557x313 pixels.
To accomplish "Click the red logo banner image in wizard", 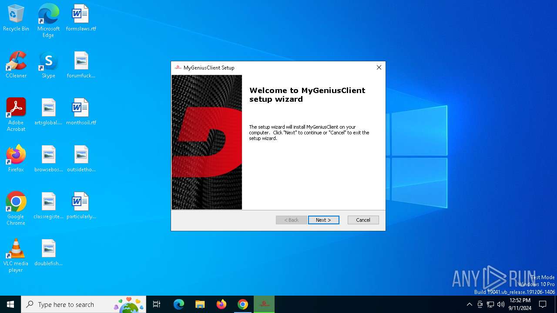I will 207,142.
